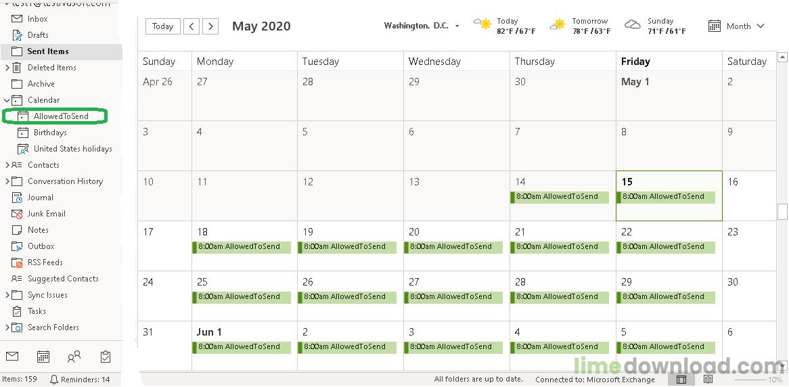This screenshot has width=789, height=387.
Task: Open People view icon in navigation bar
Action: pyautogui.click(x=74, y=357)
